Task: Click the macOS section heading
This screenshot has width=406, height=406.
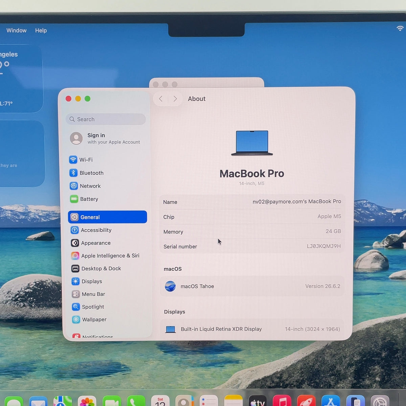Action: 173,269
